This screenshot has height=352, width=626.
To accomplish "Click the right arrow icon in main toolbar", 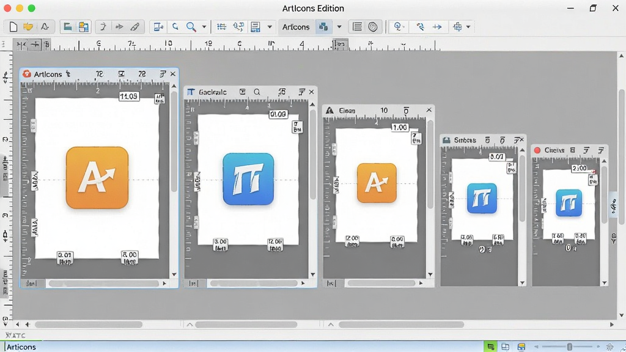I will click(437, 27).
